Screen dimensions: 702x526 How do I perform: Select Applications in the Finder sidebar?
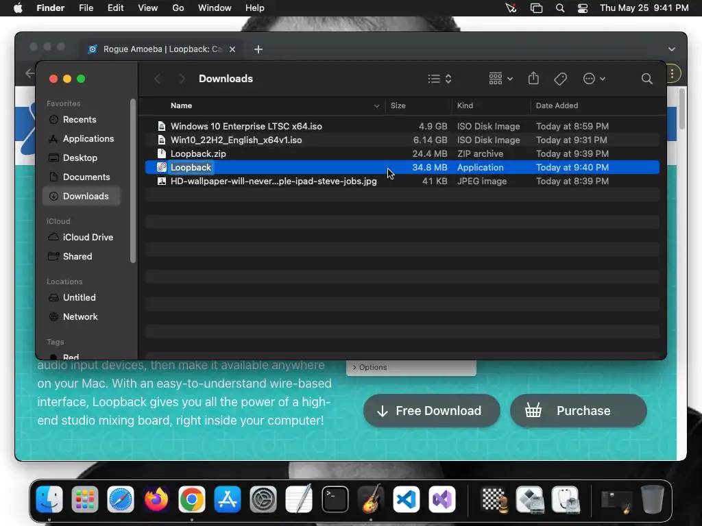82,138
